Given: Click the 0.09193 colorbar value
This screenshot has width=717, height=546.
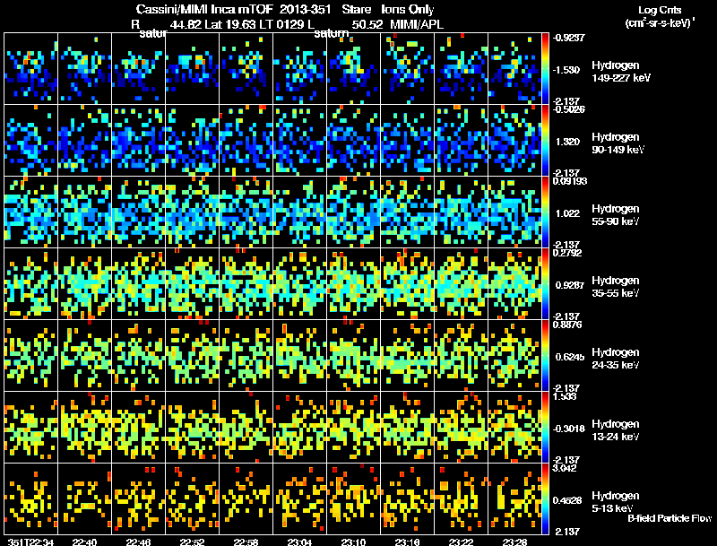Looking at the screenshot, I should click(x=570, y=181).
